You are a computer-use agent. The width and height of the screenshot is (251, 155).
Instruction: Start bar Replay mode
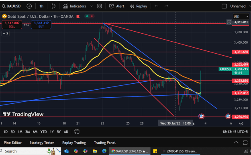pyautogui.click(x=139, y=6)
